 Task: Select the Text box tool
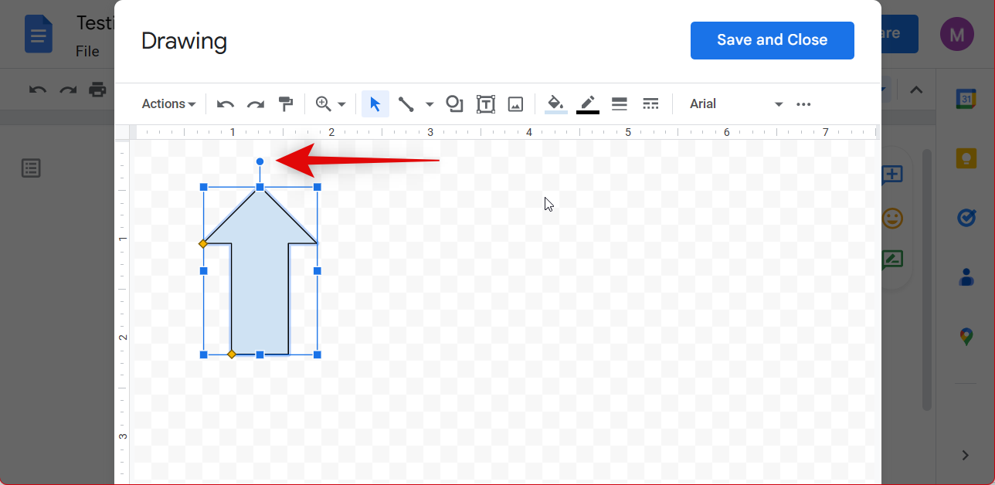point(485,104)
